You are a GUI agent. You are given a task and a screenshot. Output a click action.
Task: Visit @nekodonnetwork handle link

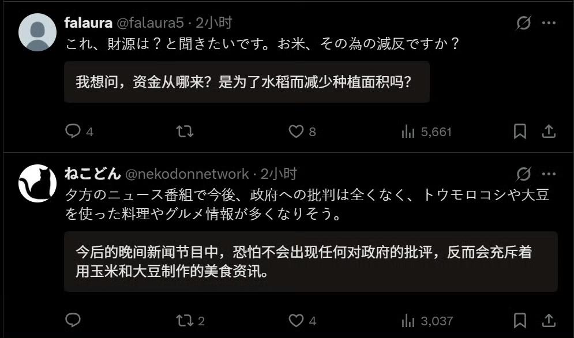pyautogui.click(x=187, y=174)
